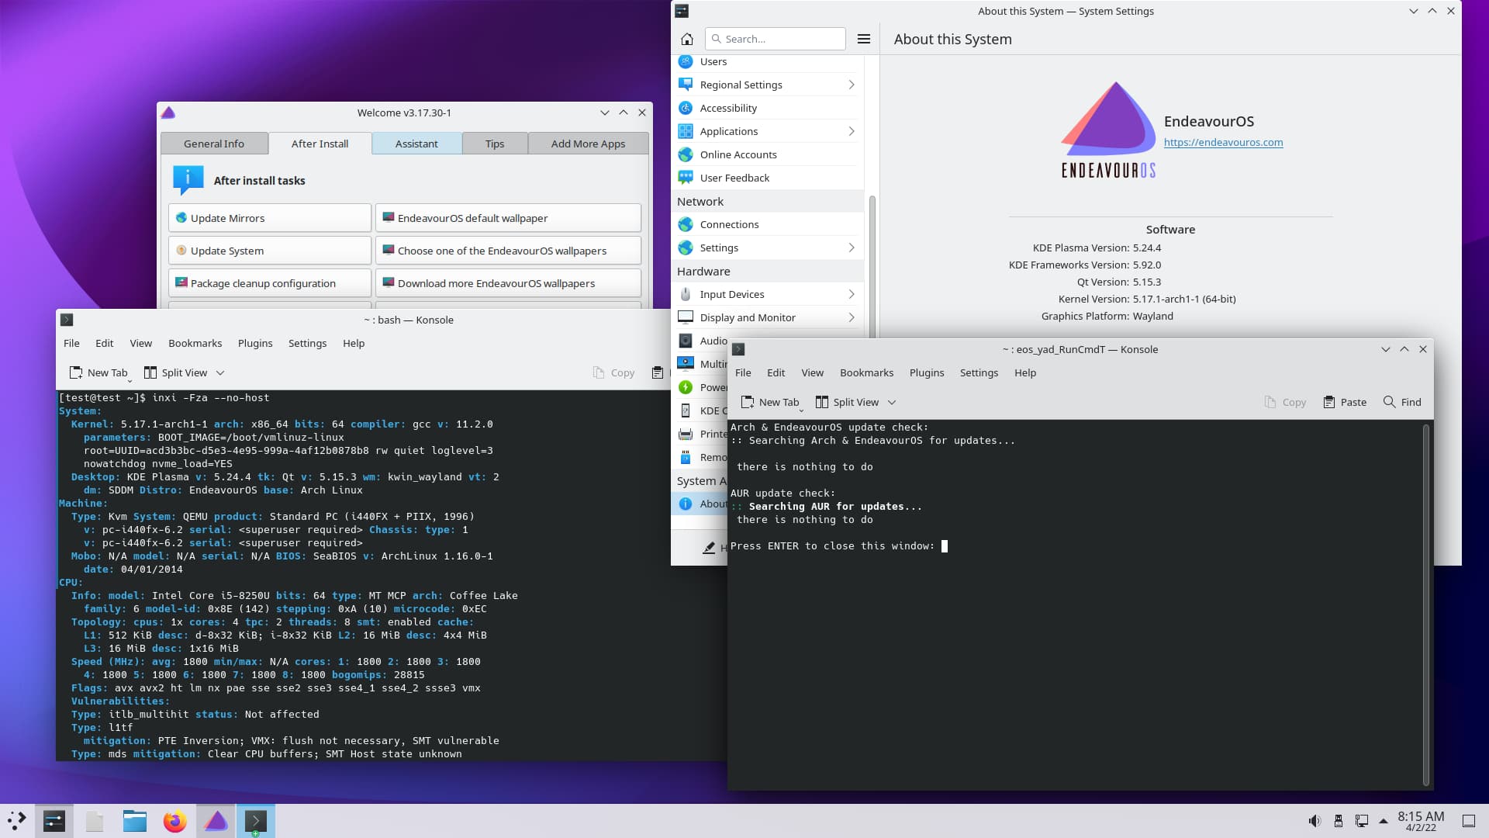Click the New Tab icon in bash Konsole

[76, 372]
